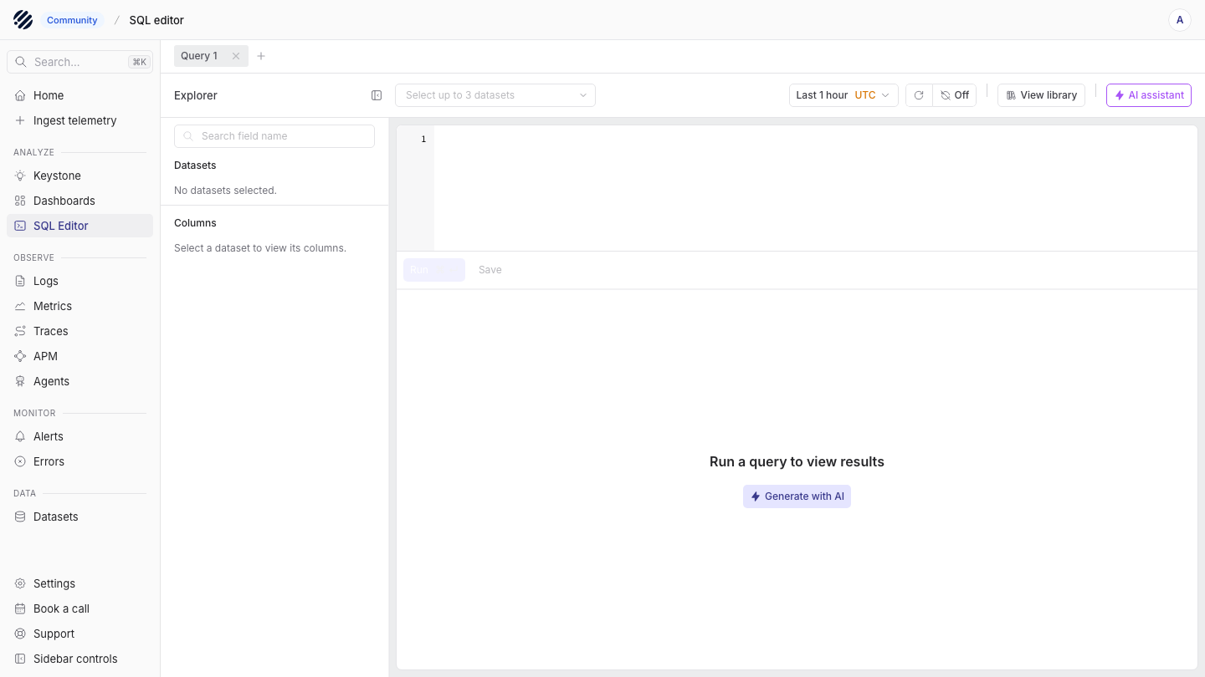1205x677 pixels.
Task: Click the Support lifebuoy icon
Action: pos(20,634)
